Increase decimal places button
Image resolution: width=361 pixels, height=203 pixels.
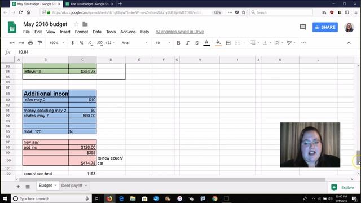click(x=100, y=43)
